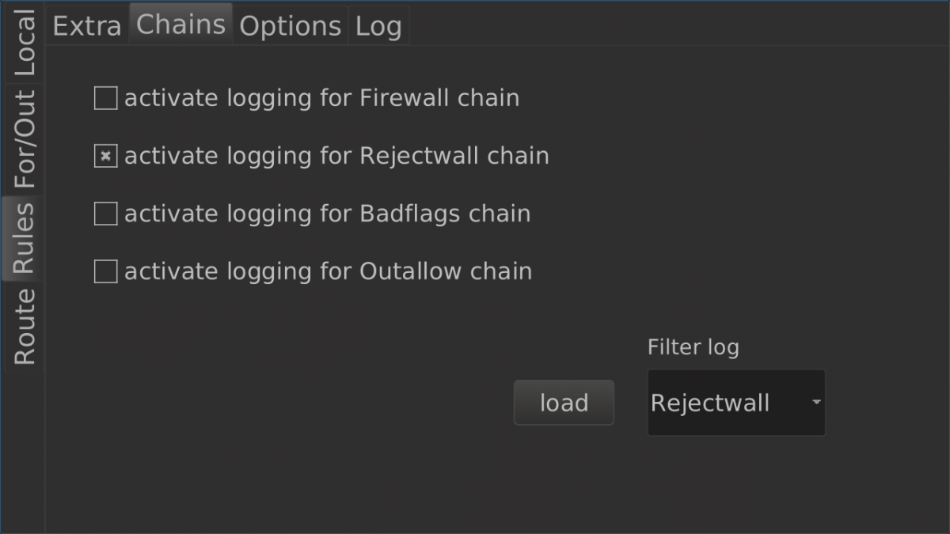Enable the Firewall chain logging checkbox
This screenshot has height=534, width=950.
[x=106, y=99]
